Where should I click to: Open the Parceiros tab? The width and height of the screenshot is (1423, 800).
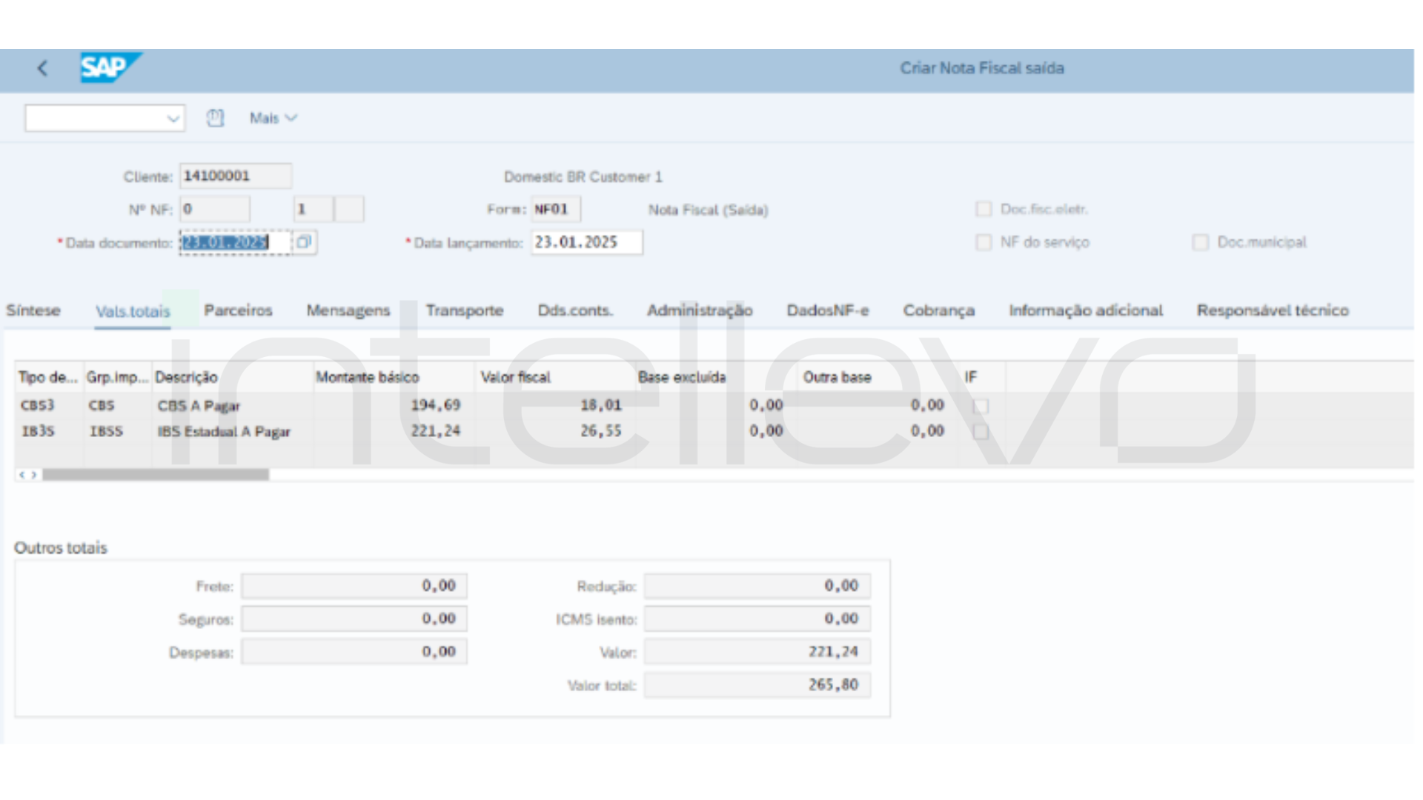238,310
